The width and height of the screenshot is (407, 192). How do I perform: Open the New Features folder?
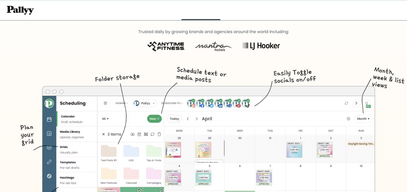point(109,176)
